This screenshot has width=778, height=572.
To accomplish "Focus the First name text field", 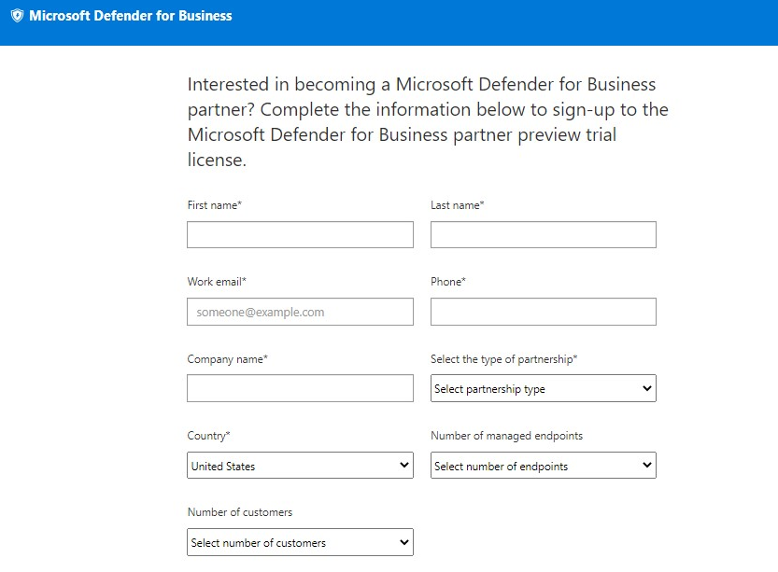I will coord(300,234).
